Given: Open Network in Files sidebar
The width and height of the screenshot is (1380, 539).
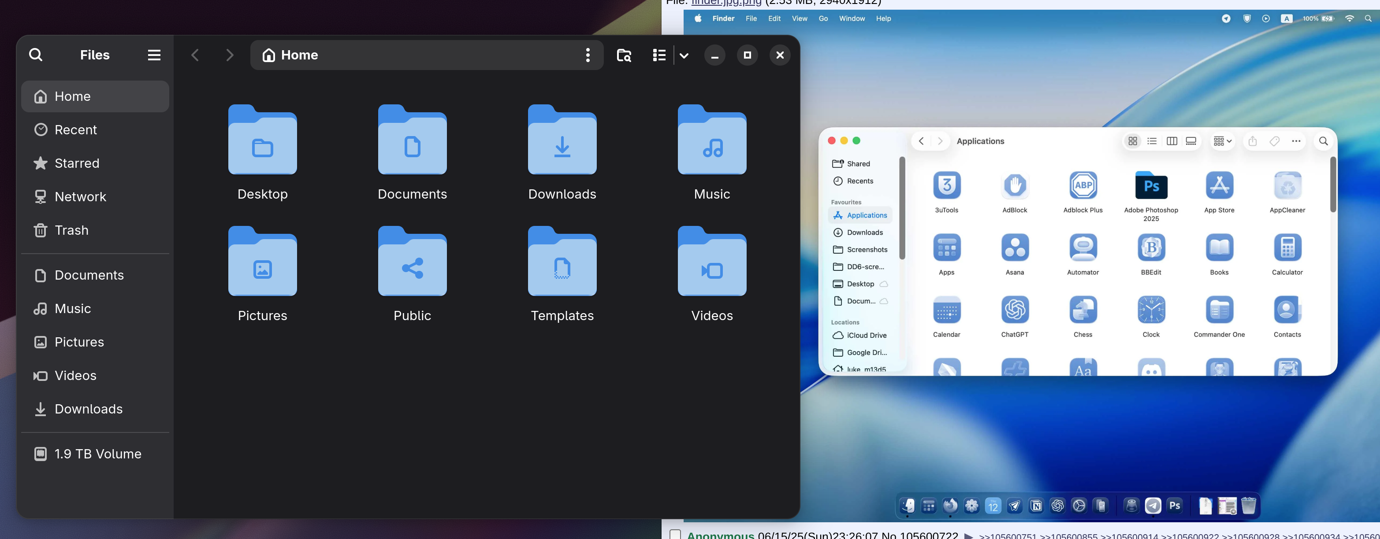Looking at the screenshot, I should pos(95,196).
